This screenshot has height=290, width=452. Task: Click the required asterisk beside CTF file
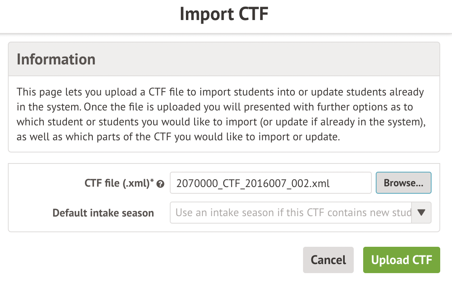(152, 181)
